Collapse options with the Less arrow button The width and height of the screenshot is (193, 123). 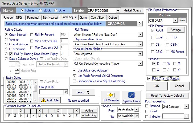pos(83,92)
